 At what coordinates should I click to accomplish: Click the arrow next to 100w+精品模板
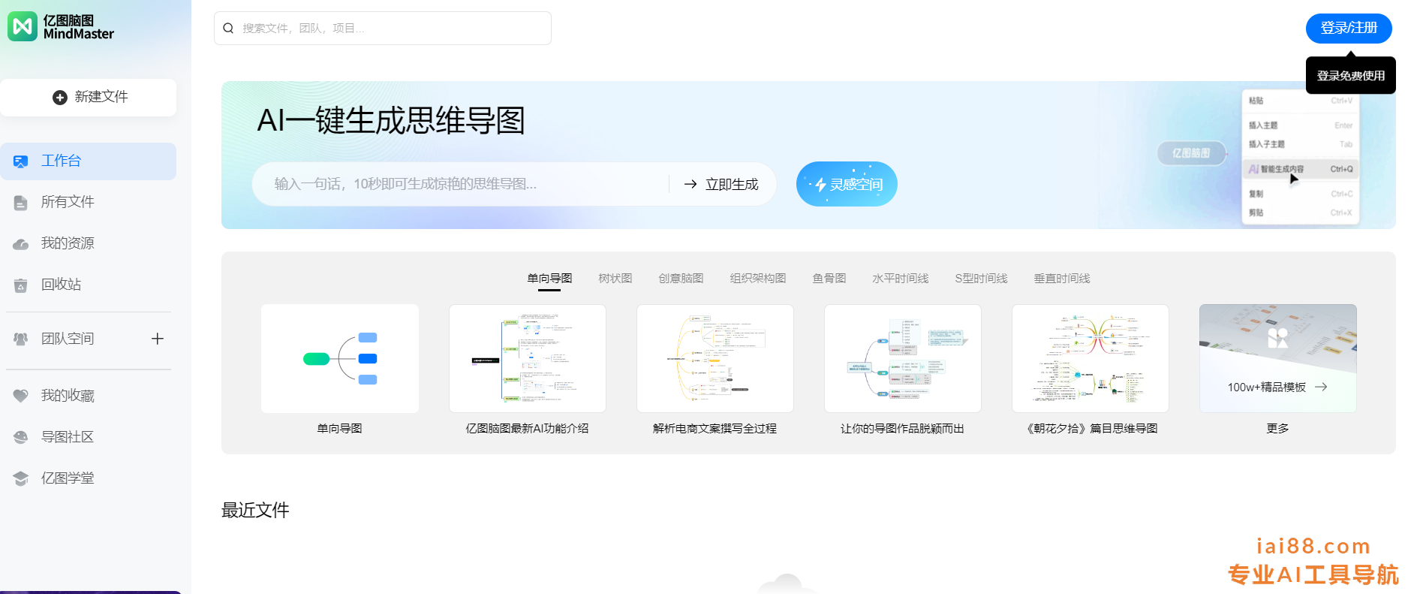[1322, 387]
